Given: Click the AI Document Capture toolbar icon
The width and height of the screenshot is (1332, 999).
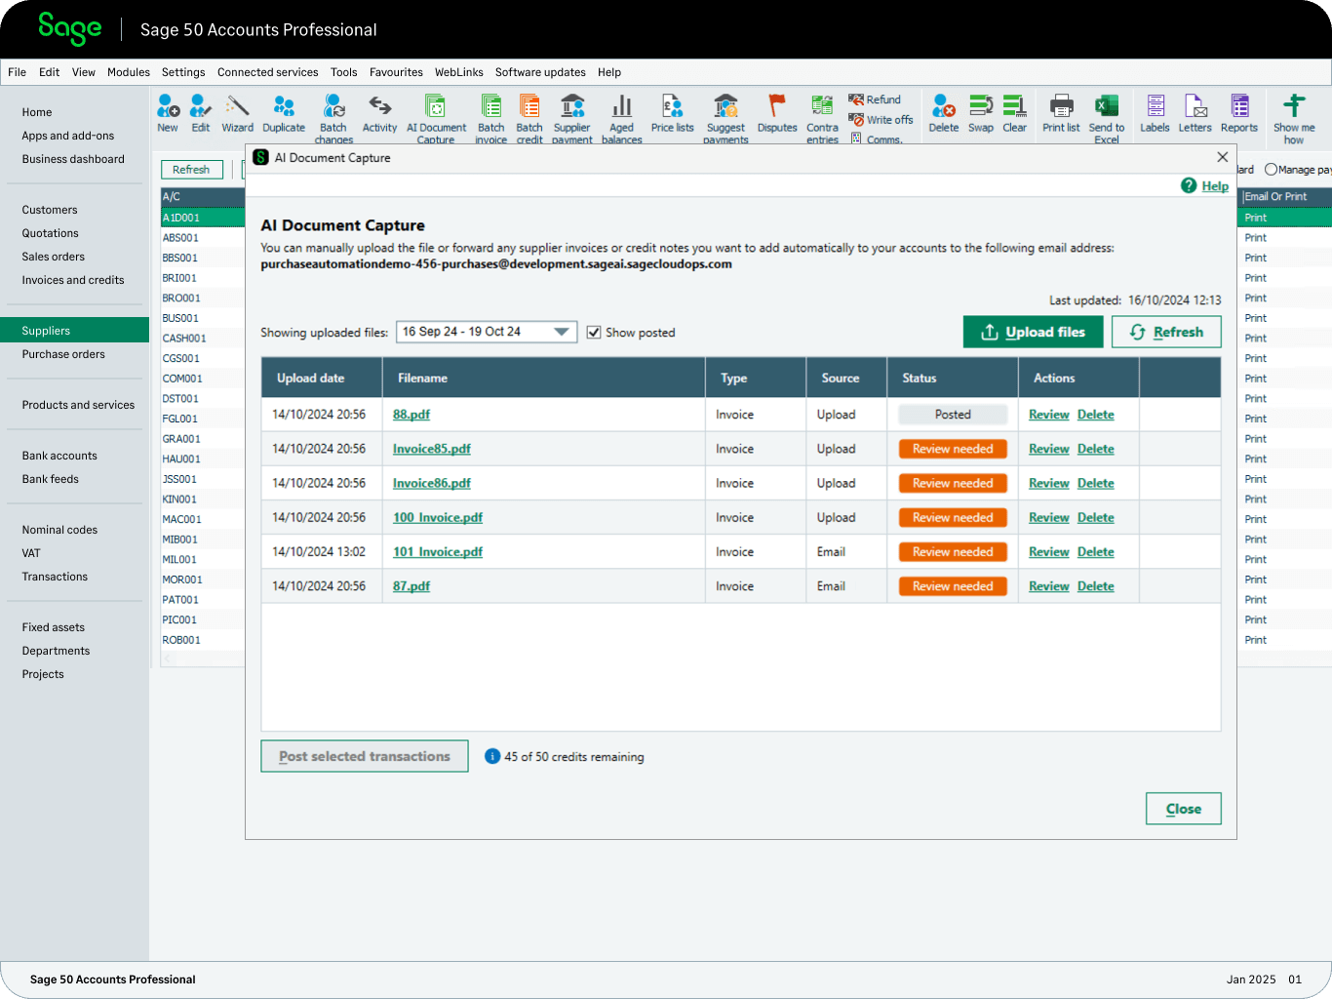Looking at the screenshot, I should click(436, 108).
